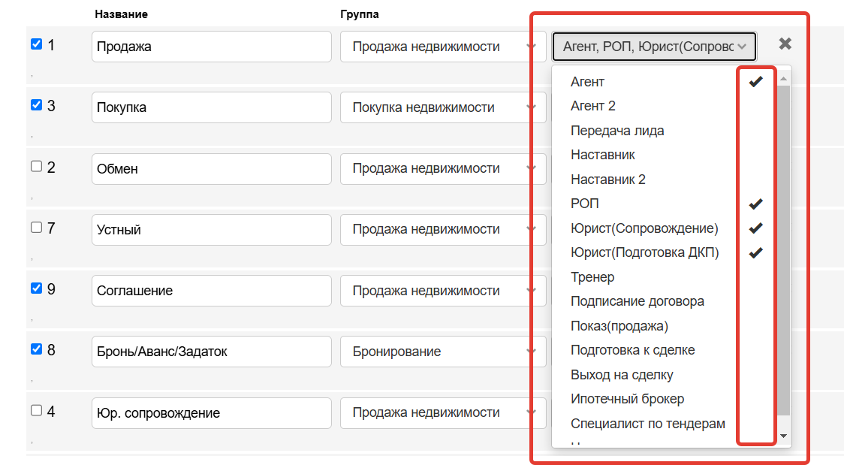Tick the checkbox for row 7 Устный

coord(36,228)
